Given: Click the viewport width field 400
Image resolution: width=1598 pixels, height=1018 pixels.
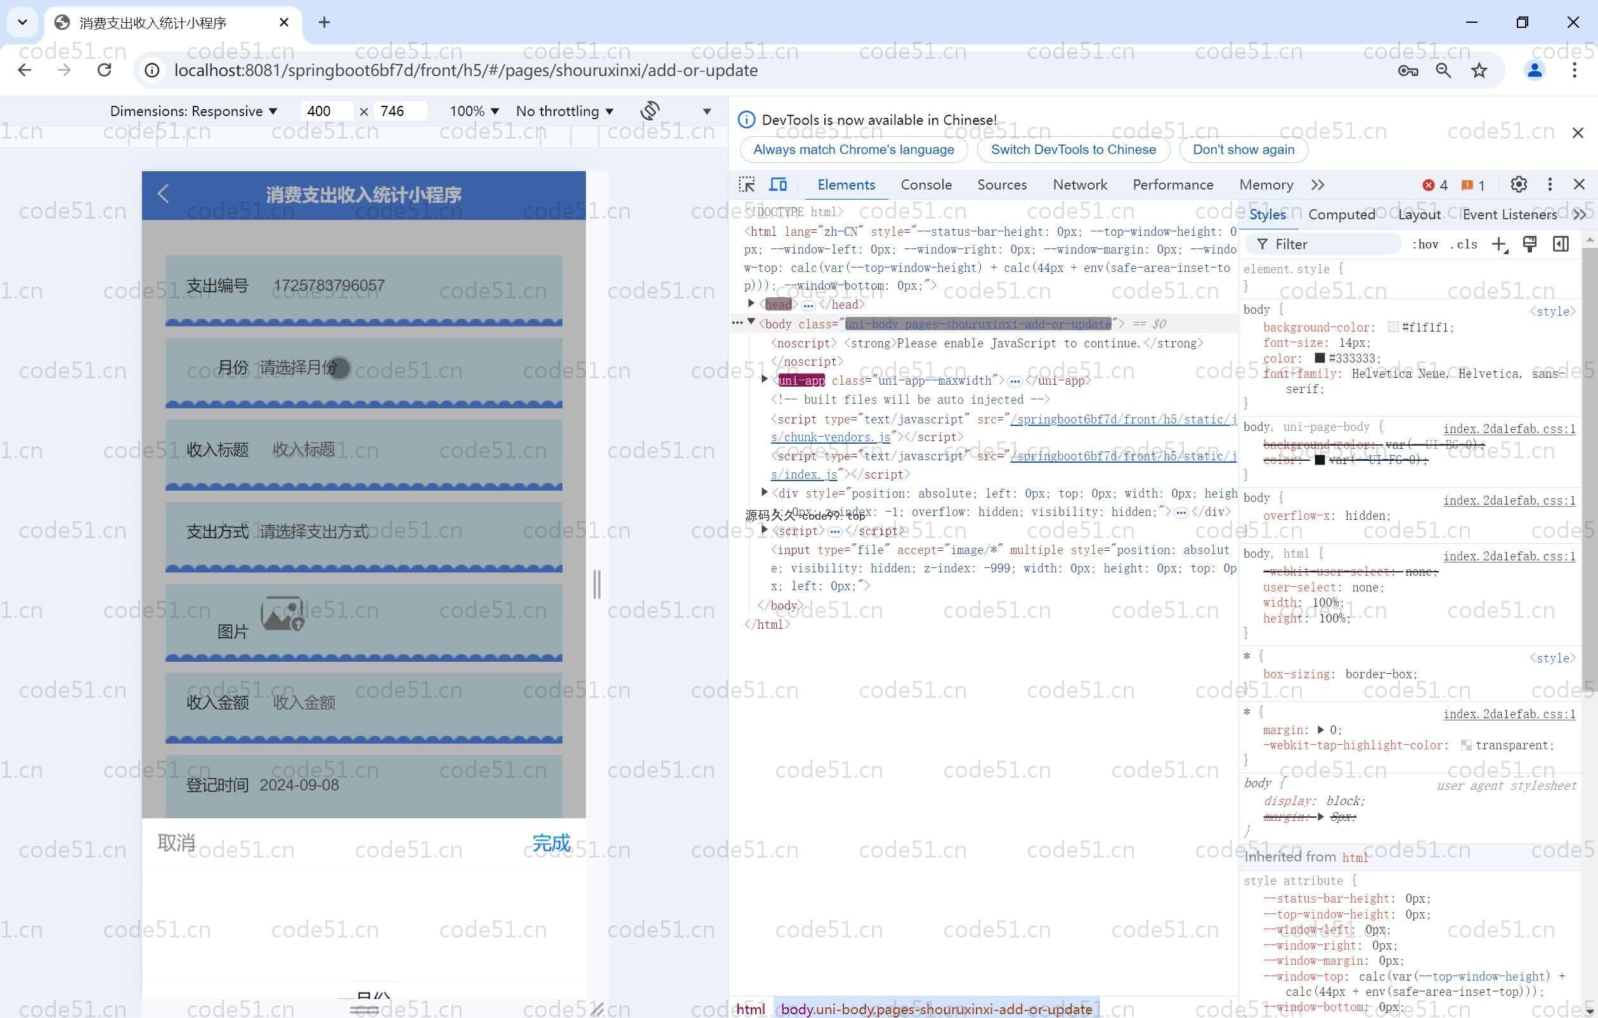Looking at the screenshot, I should click(x=326, y=111).
